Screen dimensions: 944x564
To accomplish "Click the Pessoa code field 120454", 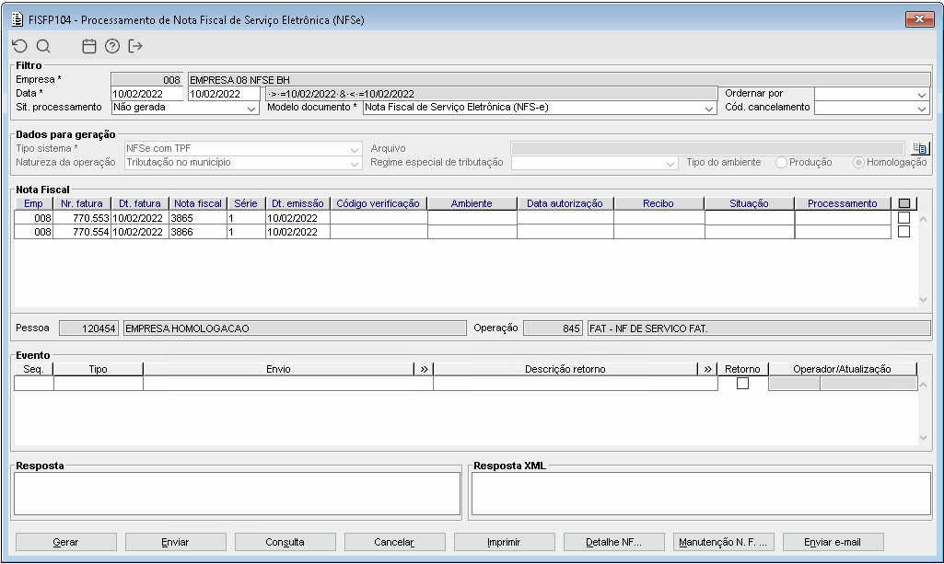I will coord(89,328).
